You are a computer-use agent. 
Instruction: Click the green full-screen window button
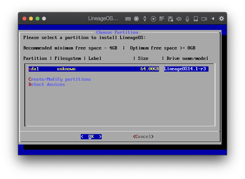(x=37, y=19)
